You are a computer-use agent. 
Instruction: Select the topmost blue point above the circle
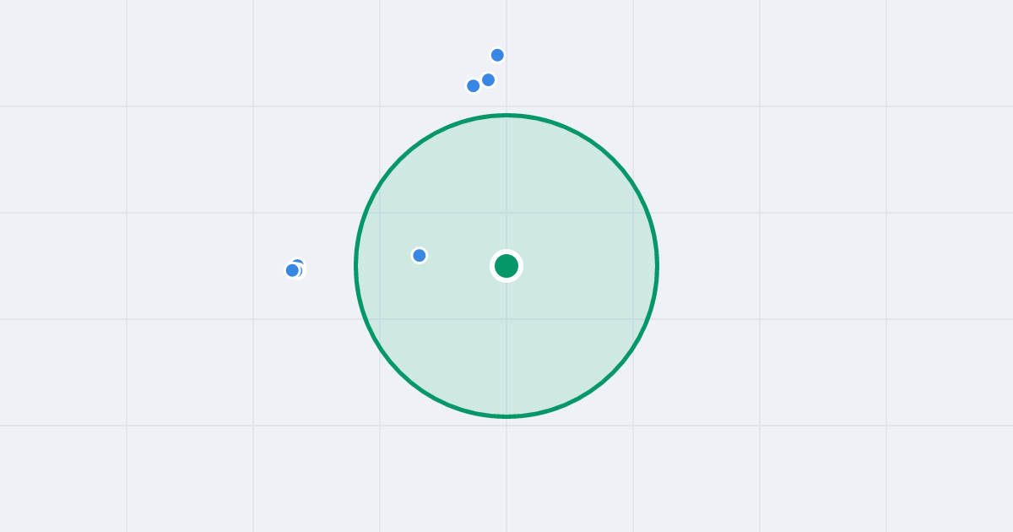[x=497, y=55]
